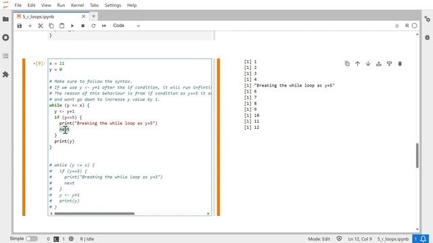
Task: Duplicate the active cell
Action: tap(347, 63)
